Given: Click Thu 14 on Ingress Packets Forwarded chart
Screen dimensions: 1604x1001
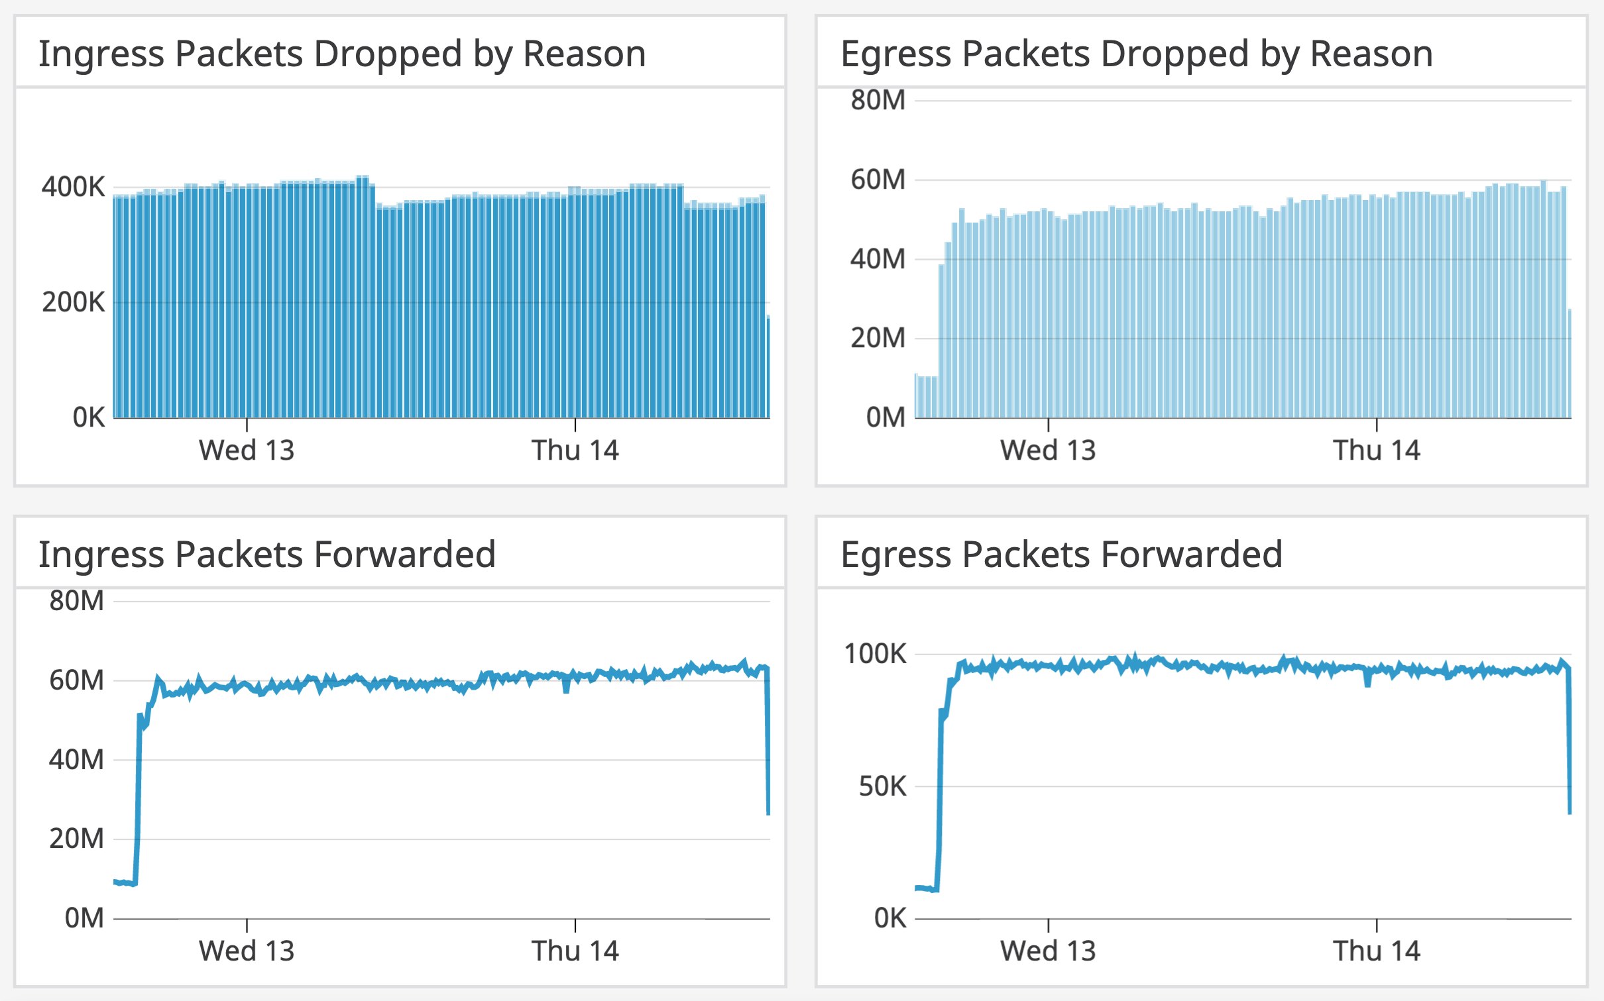Looking at the screenshot, I should coord(575,951).
